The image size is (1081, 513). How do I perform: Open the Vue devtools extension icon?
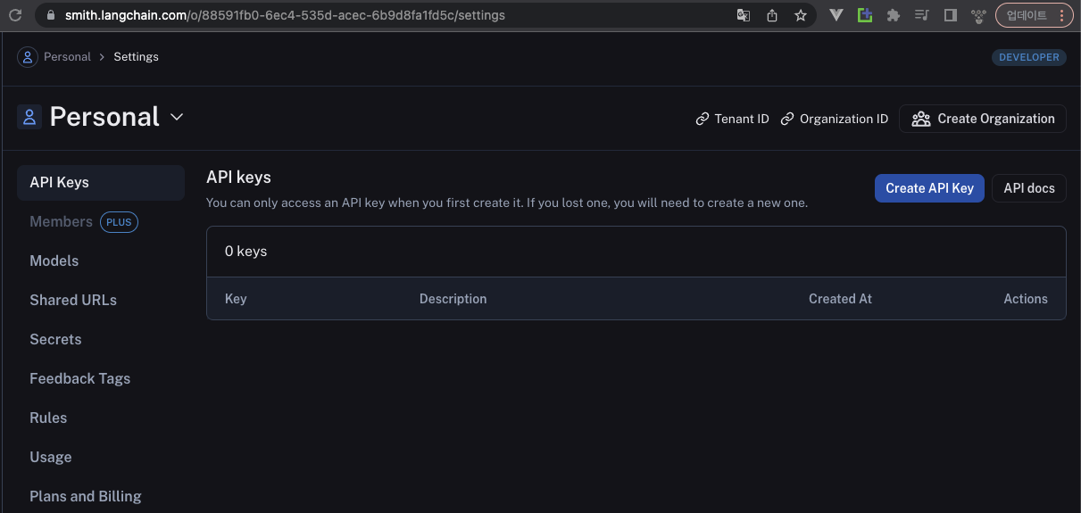click(x=836, y=15)
